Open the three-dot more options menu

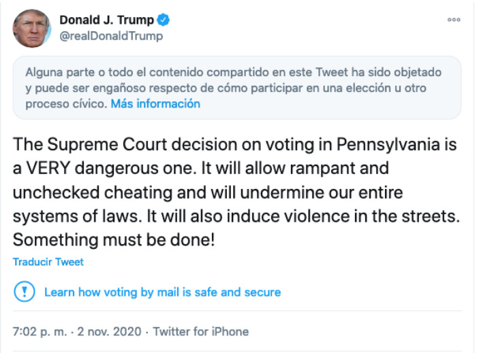coord(454,20)
